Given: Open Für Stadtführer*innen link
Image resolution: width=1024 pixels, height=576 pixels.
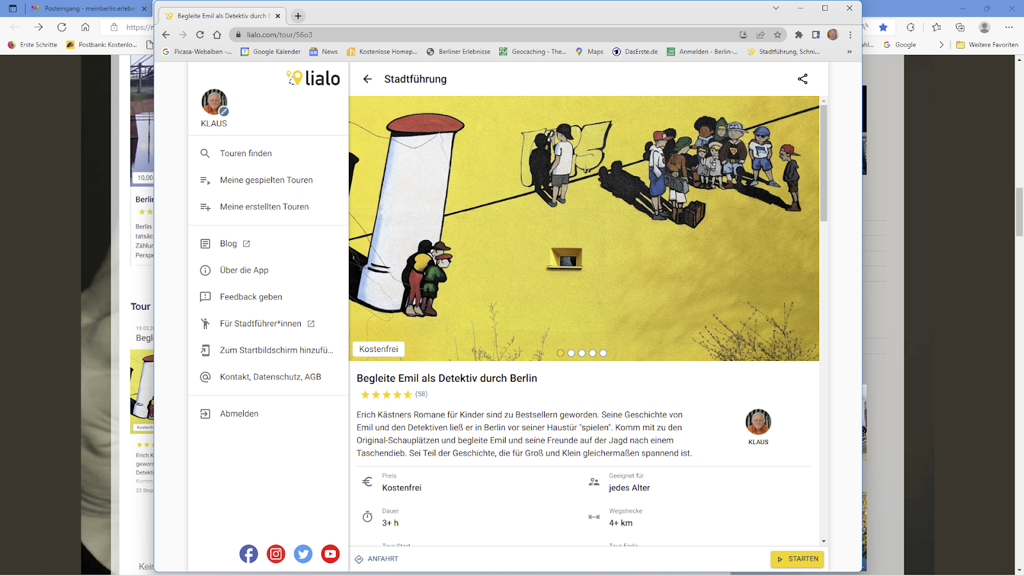Looking at the screenshot, I should pos(268,324).
